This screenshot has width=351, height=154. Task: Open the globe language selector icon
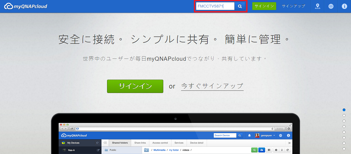(331, 6)
